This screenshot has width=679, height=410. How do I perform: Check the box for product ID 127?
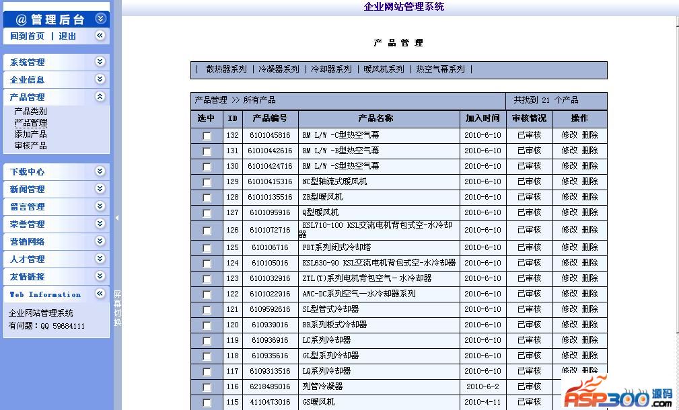tap(207, 213)
